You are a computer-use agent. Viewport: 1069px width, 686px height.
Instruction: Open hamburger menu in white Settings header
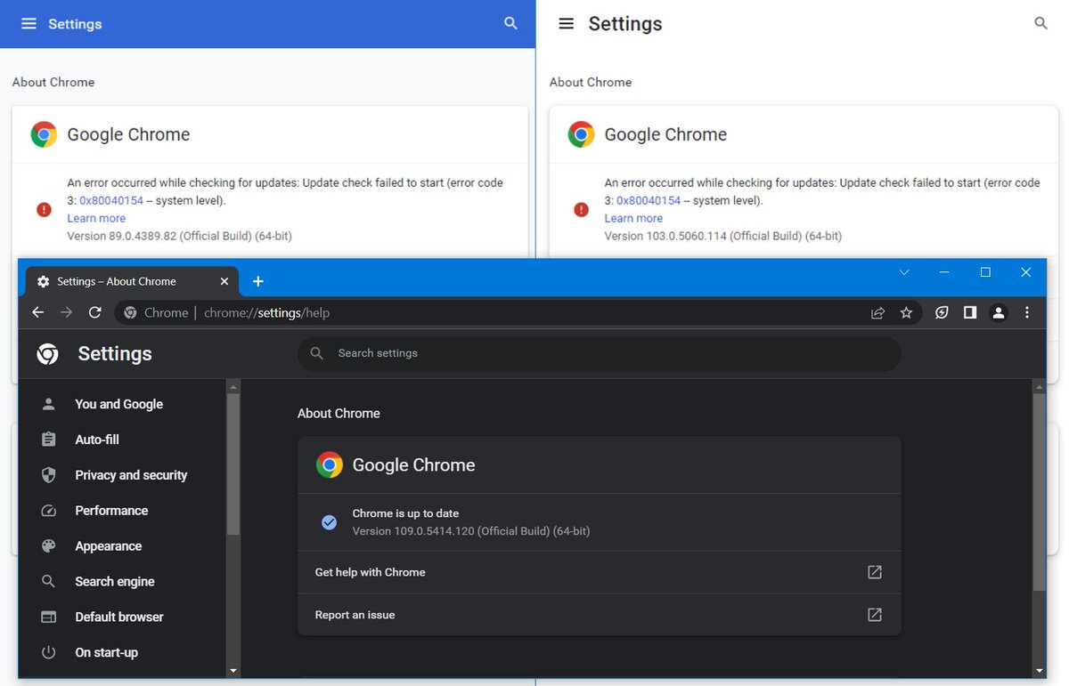click(x=566, y=24)
